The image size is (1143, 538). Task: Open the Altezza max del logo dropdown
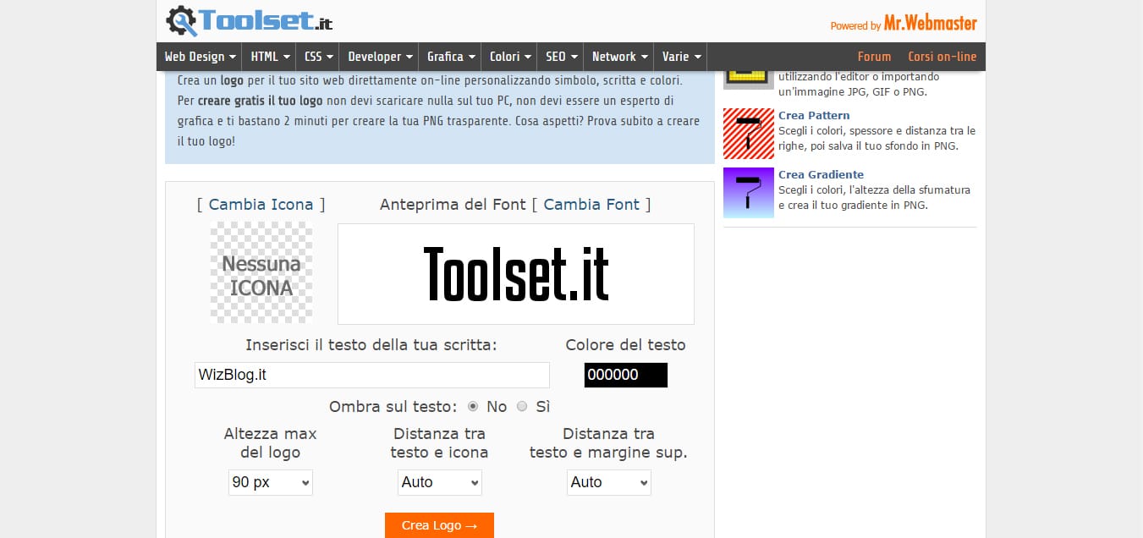tap(270, 482)
